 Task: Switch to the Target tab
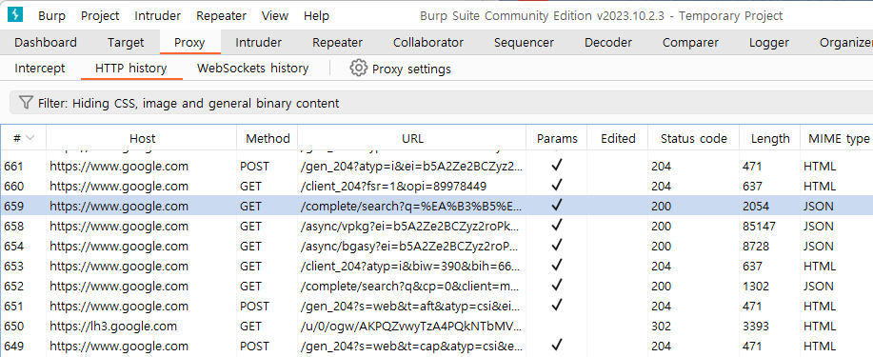(126, 42)
